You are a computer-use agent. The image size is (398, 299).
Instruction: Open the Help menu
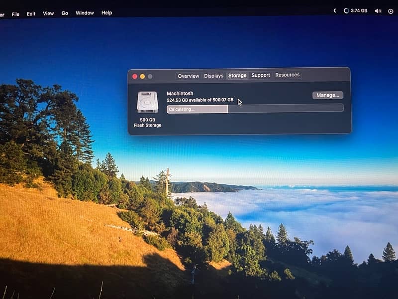coord(106,13)
